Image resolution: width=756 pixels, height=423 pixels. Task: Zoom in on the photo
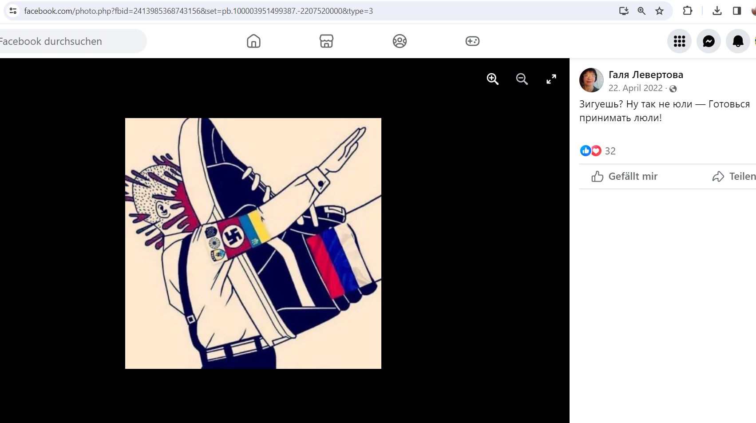click(x=493, y=79)
